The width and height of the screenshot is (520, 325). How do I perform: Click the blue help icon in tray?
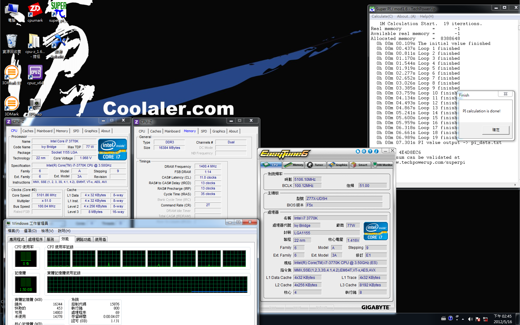(450, 318)
